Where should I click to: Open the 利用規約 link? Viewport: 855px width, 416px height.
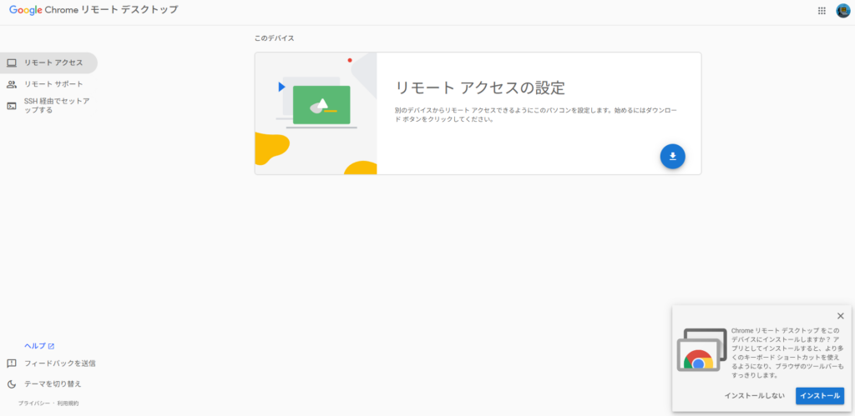68,403
